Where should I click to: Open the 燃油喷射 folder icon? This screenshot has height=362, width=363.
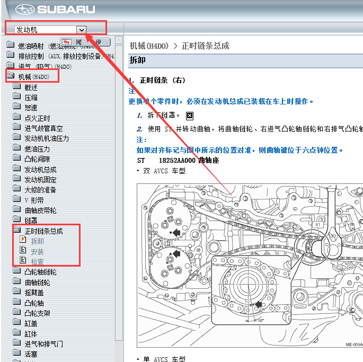coord(10,45)
